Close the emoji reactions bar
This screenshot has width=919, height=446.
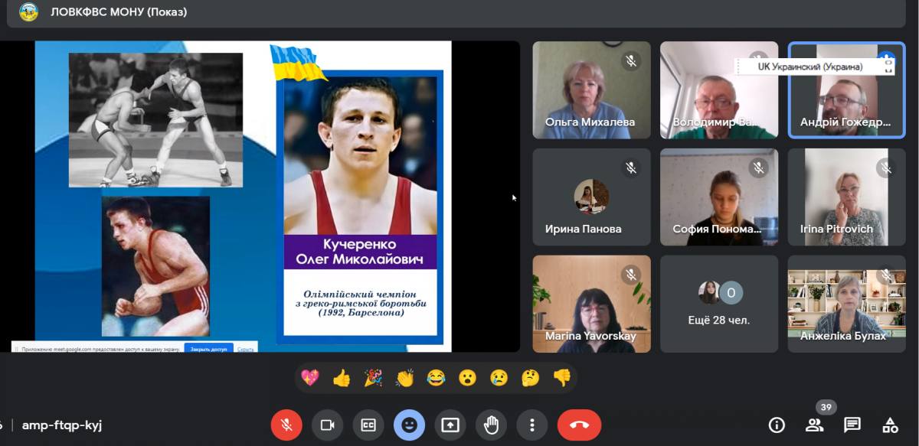[x=409, y=425]
